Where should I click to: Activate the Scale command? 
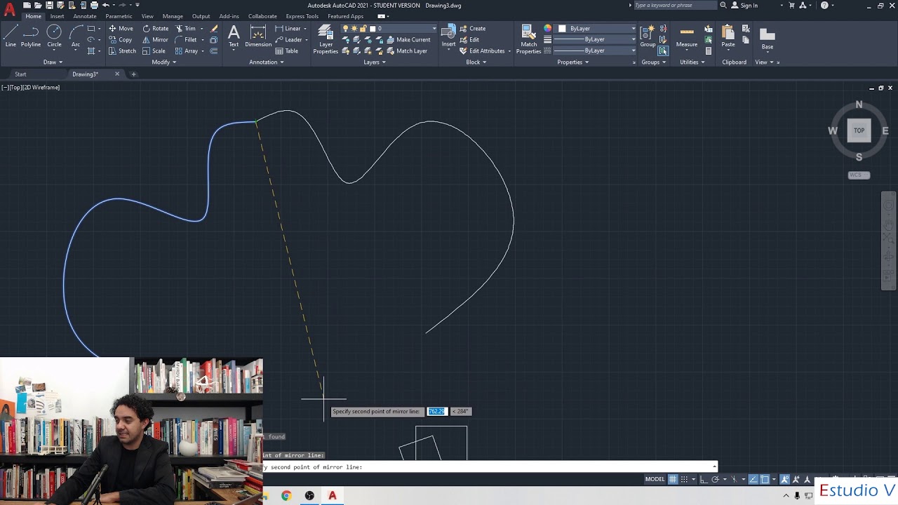click(x=154, y=51)
